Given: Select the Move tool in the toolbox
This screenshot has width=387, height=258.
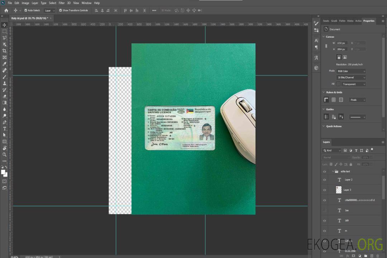Looking at the screenshot, I should pos(5,25).
